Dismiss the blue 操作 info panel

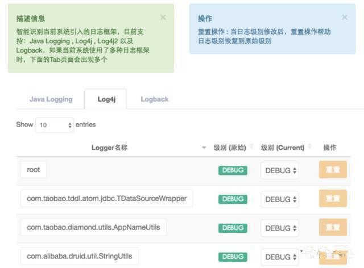click(x=345, y=18)
